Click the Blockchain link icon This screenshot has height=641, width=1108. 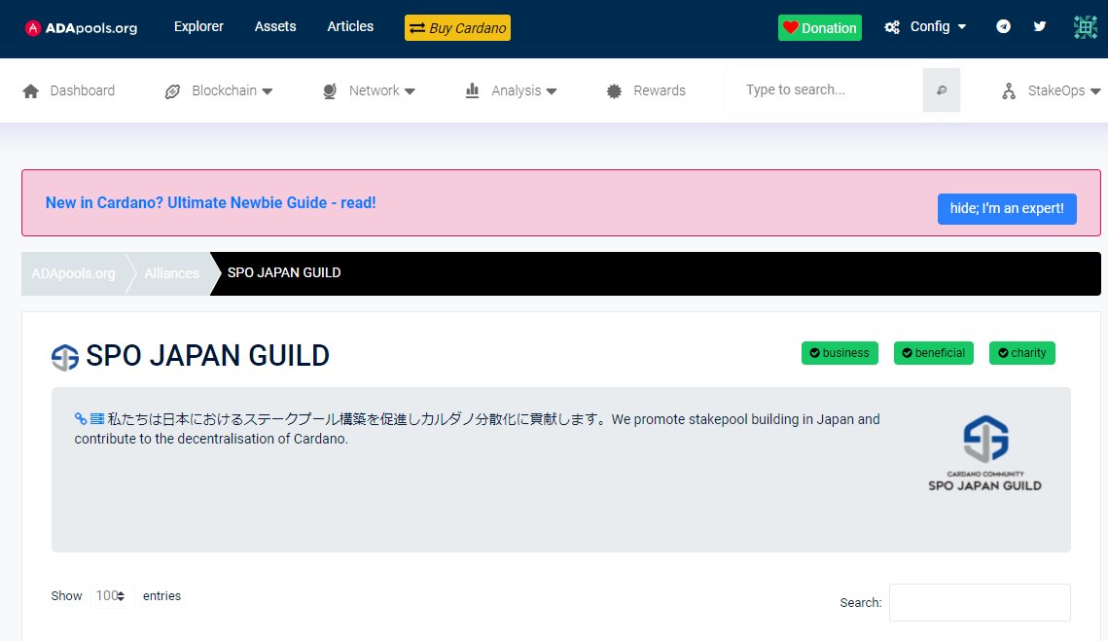[172, 91]
